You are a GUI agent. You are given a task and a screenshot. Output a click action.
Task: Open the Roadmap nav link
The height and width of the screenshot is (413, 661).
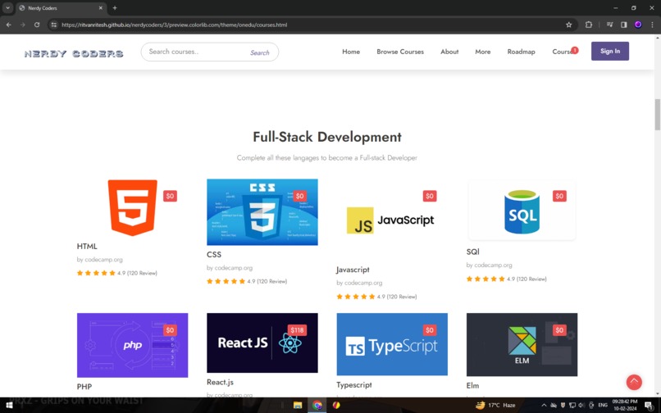point(521,52)
